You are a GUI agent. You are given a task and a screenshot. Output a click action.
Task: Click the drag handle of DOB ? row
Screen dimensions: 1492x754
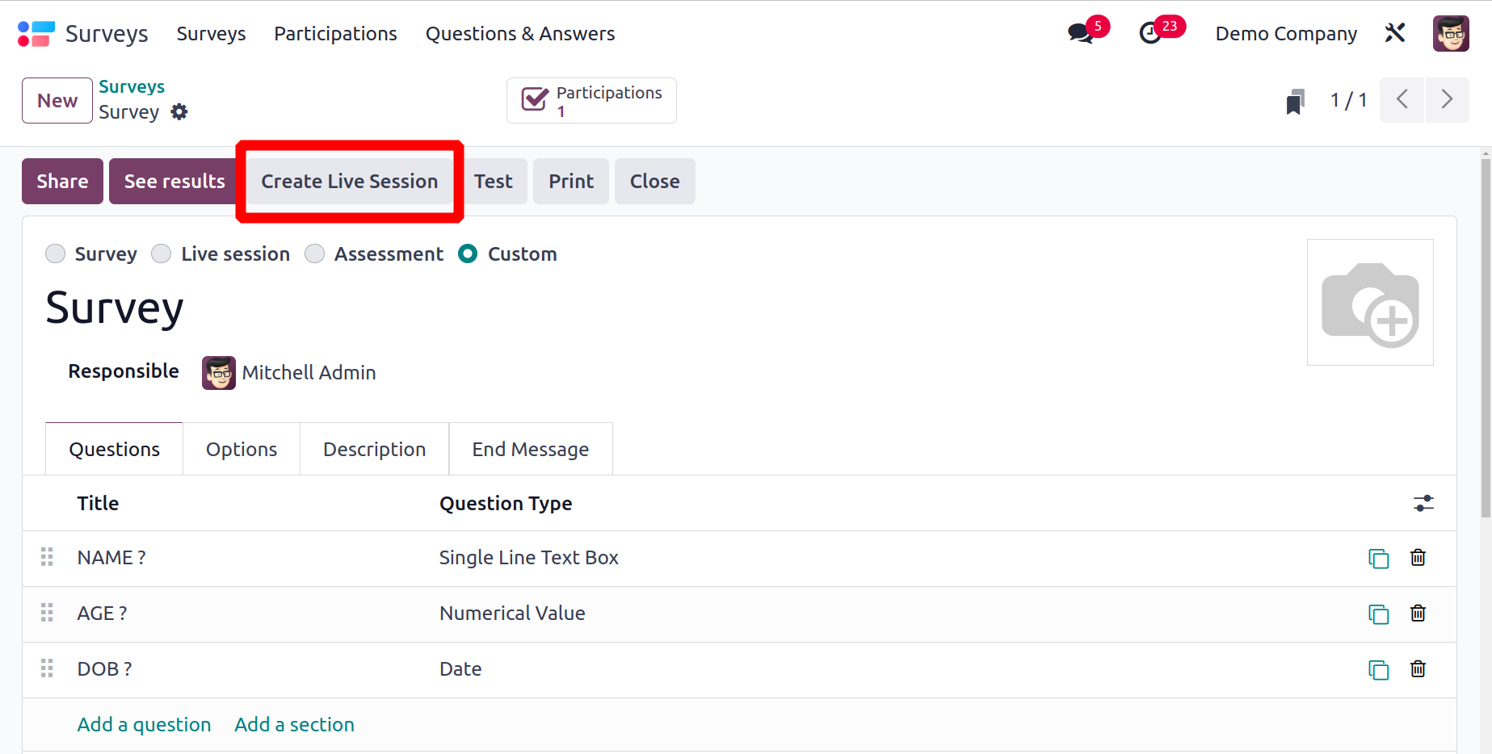[x=47, y=668]
